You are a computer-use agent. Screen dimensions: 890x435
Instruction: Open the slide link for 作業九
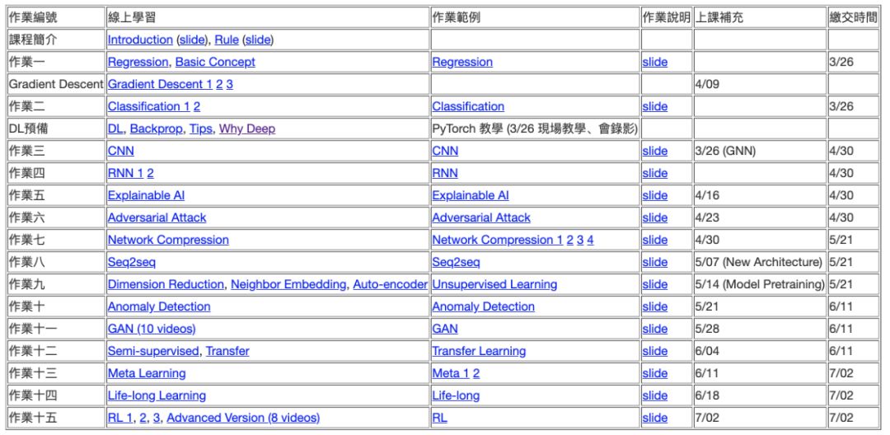(655, 284)
